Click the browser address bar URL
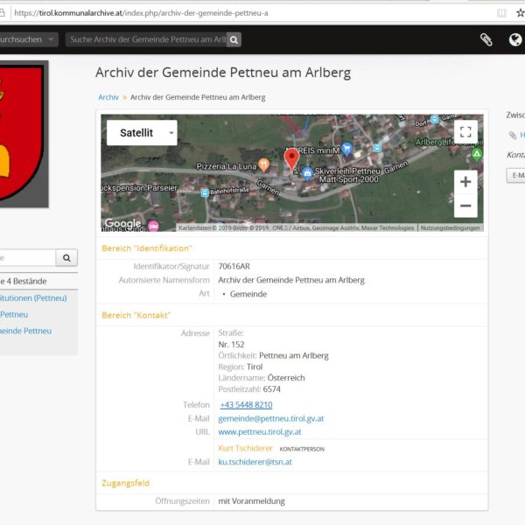The image size is (525, 525). click(140, 13)
